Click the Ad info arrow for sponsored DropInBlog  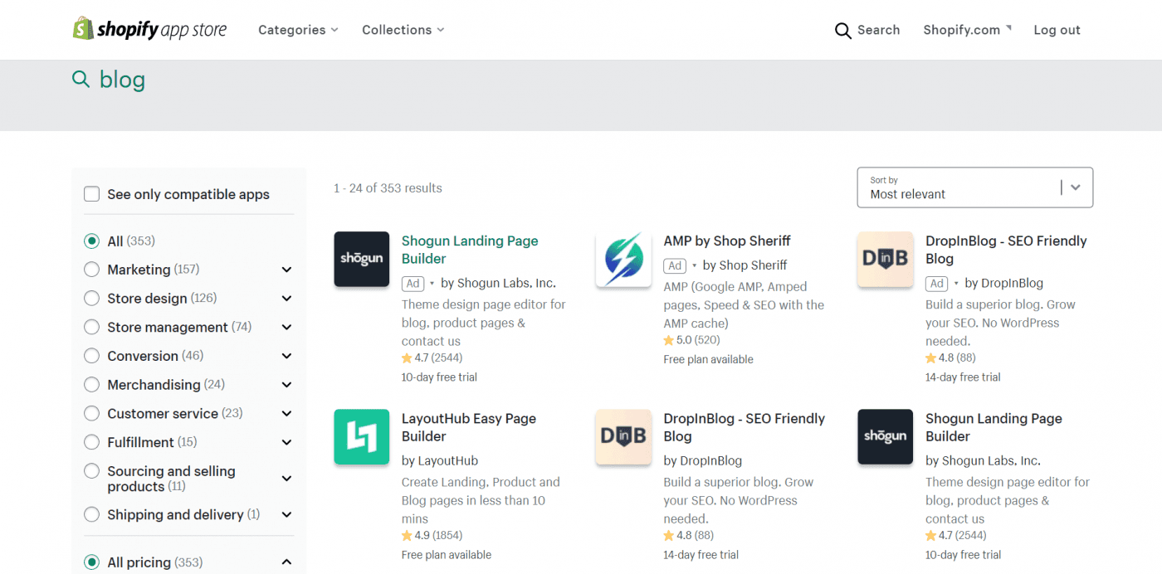tap(956, 284)
